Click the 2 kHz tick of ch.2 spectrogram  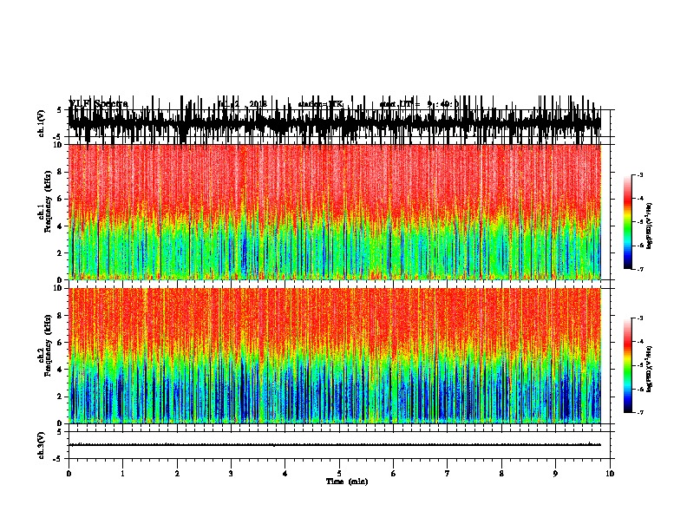point(61,397)
